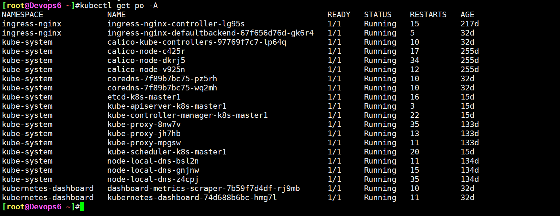Click pod name kube-scheduler-k8s-master1
560x216 pixels.
pyautogui.click(x=167, y=152)
